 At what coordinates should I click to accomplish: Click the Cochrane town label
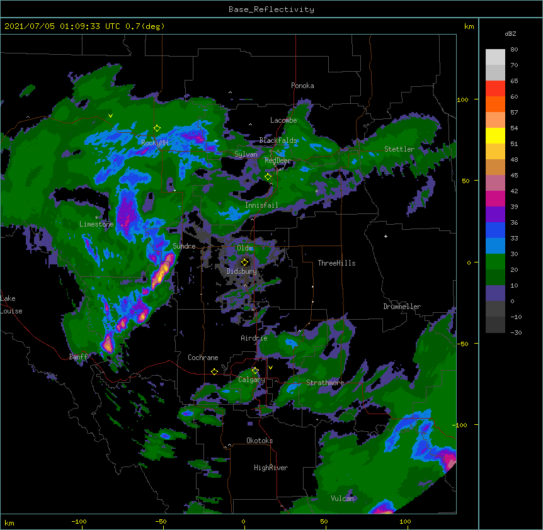(203, 358)
